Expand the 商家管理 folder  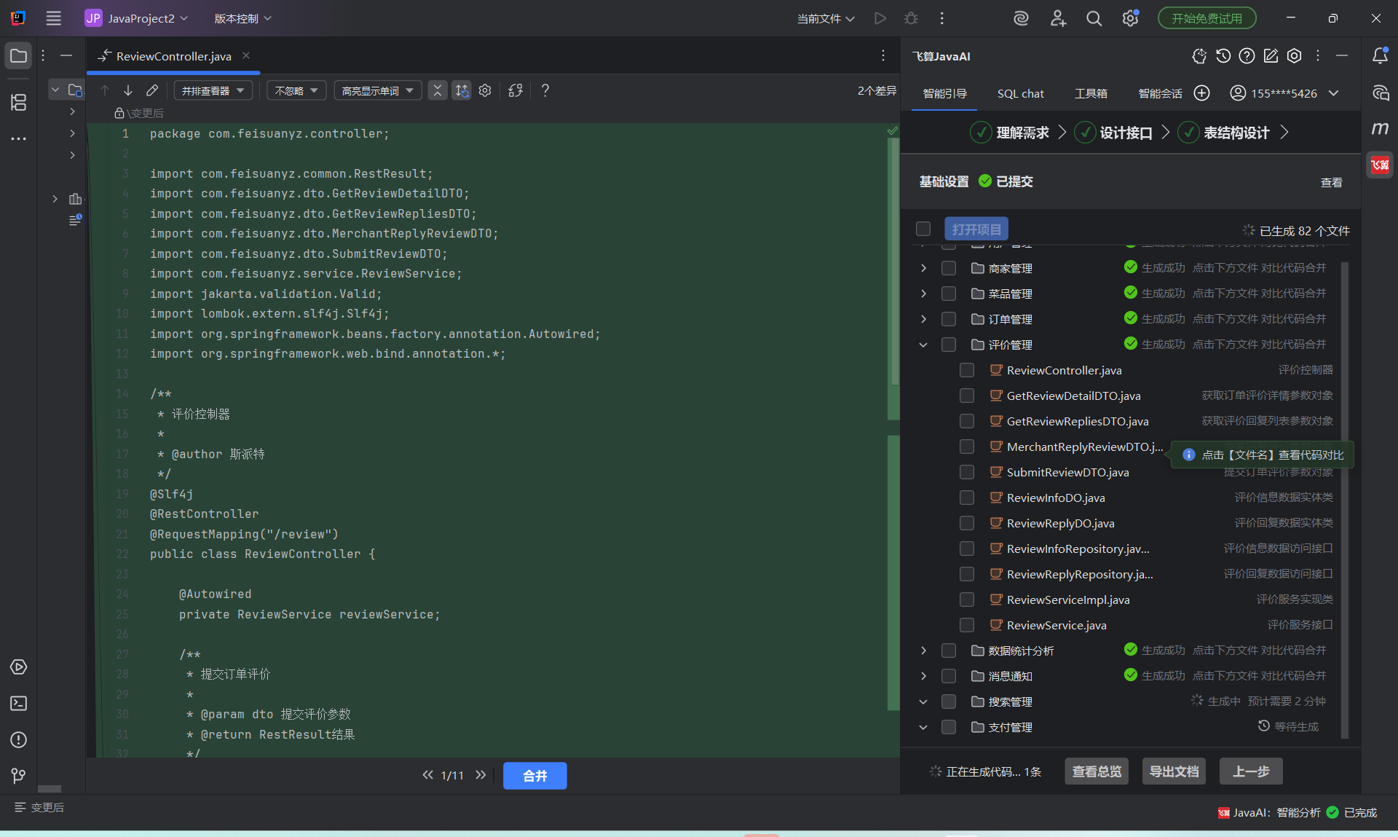[x=923, y=268]
